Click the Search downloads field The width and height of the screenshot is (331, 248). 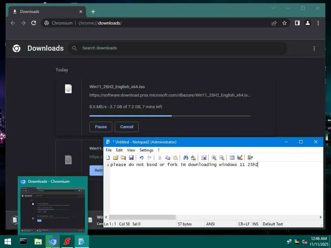click(177, 48)
